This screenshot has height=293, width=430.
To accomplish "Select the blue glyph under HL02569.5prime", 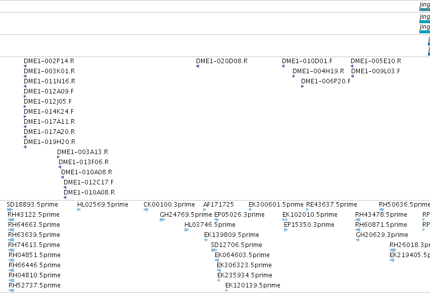I will pos(79,210).
